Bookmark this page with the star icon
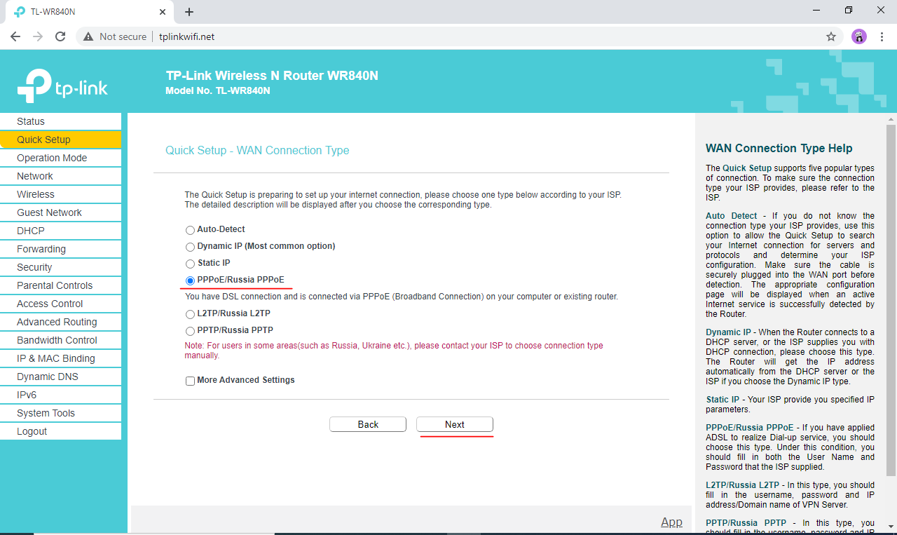Viewport: 897px width, 535px height. pos(831,36)
